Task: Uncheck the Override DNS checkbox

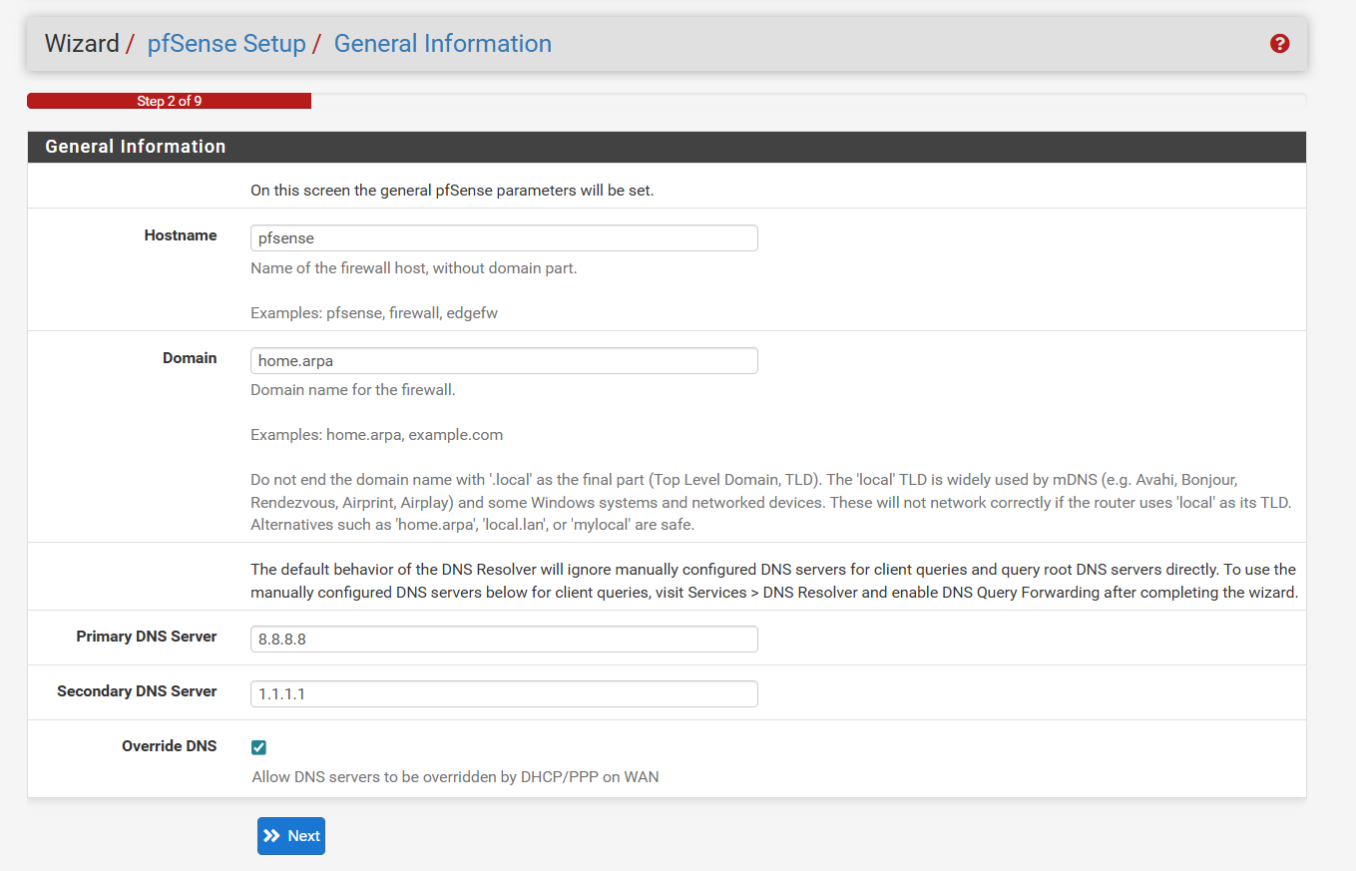Action: 259,747
